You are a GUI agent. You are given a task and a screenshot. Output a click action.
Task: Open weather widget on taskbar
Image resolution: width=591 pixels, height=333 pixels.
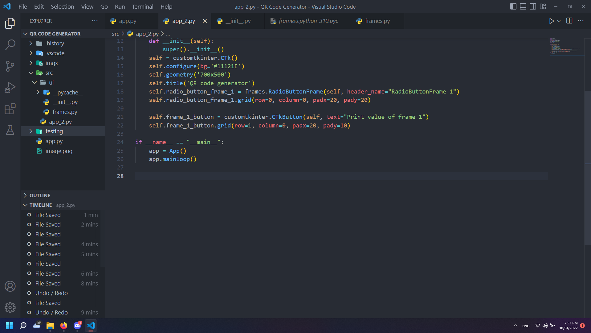pos(37,326)
